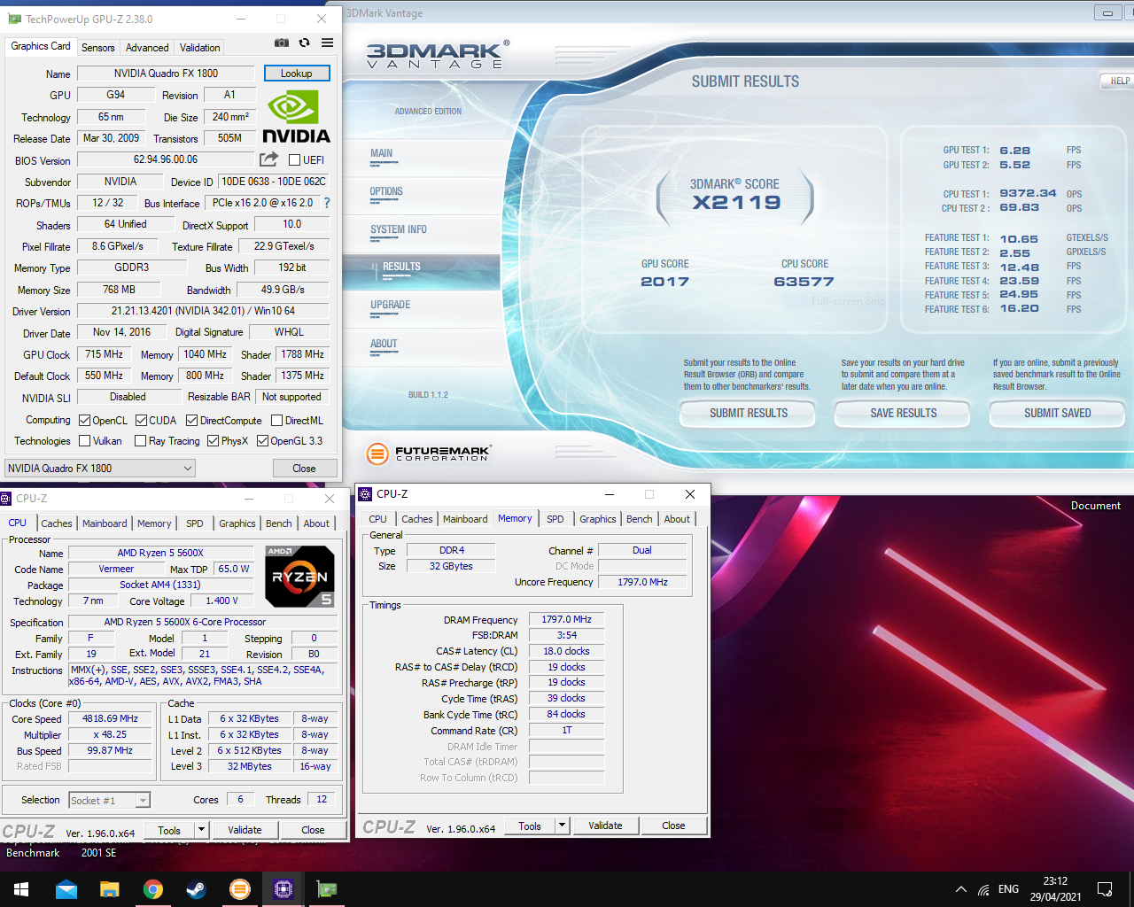This screenshot has height=907, width=1134.
Task: Click the Driver Version field in GPU-Z
Action: click(x=204, y=311)
